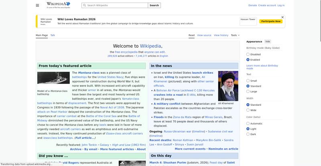Hide the Appearance panel

[x=268, y=41]
